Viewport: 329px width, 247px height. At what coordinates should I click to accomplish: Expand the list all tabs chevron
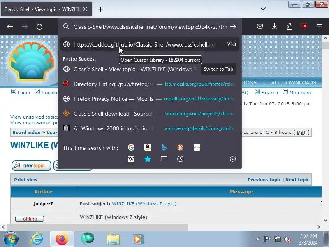(x=263, y=9)
